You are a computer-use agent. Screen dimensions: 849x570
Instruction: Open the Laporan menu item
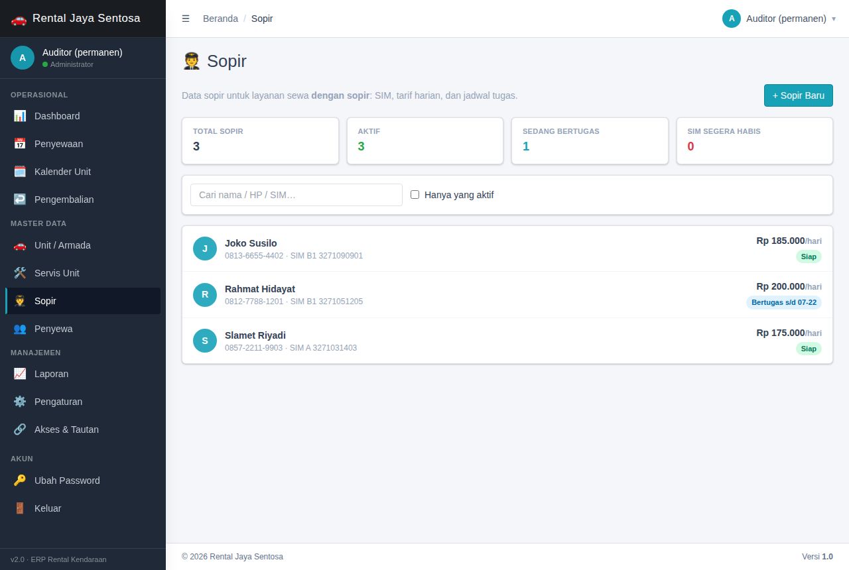click(83, 374)
